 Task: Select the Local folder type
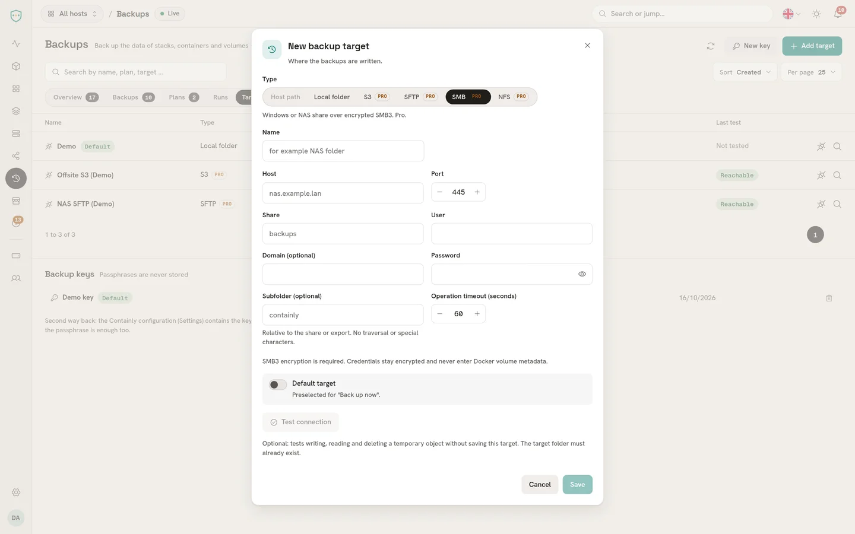tap(332, 97)
